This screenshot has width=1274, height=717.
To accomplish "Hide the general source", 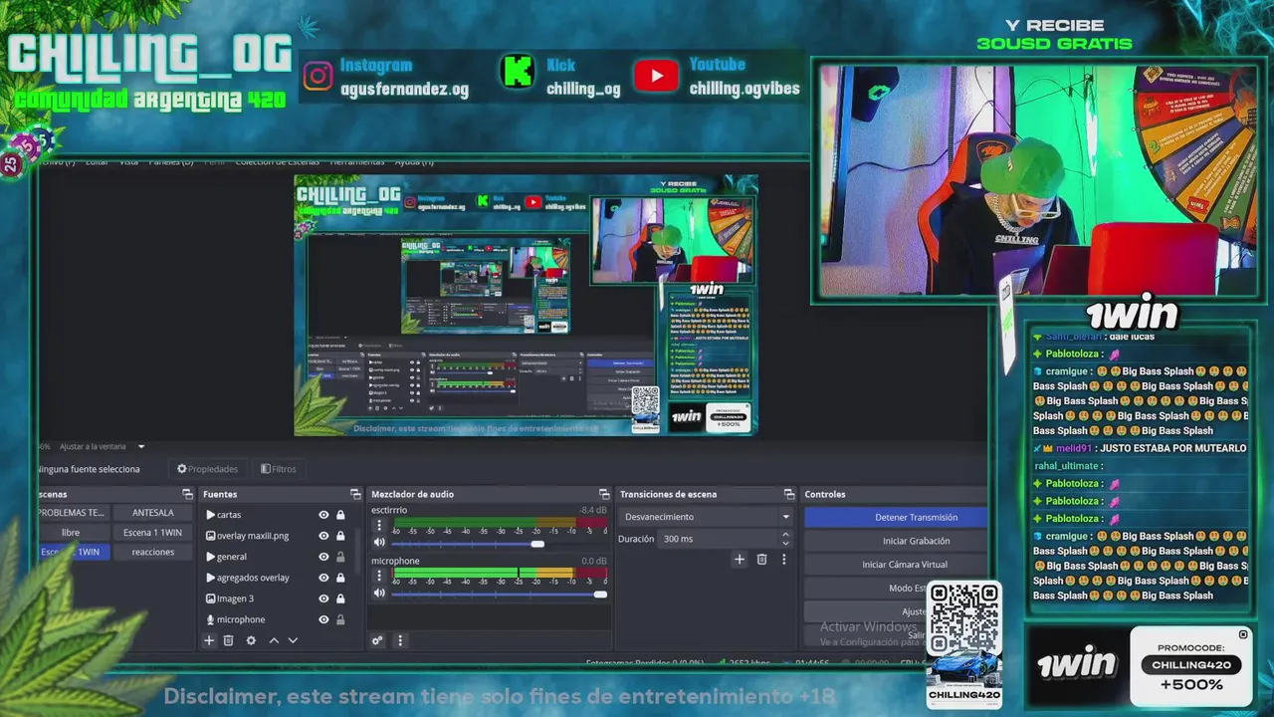I will (x=323, y=557).
